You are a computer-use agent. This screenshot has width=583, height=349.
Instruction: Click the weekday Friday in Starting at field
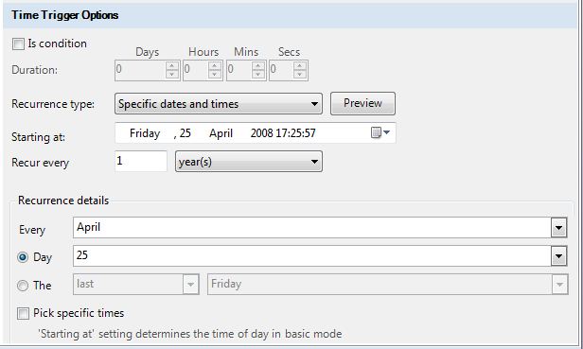145,133
